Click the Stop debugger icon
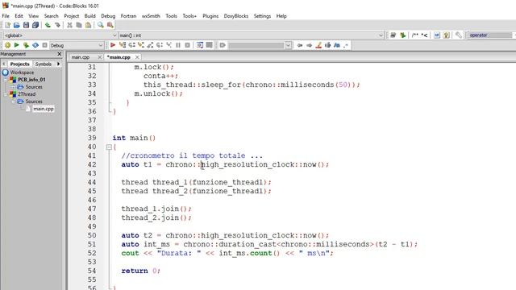This screenshot has width=516, height=290. coord(187,45)
